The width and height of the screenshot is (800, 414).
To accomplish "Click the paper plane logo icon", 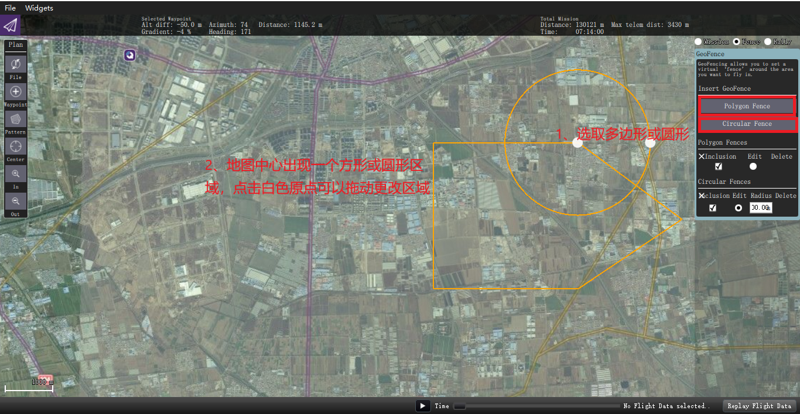I will 11,25.
